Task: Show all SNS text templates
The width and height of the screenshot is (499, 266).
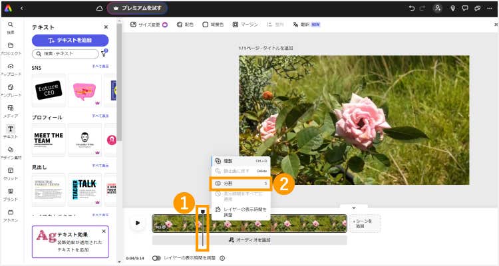Action: pyautogui.click(x=100, y=66)
